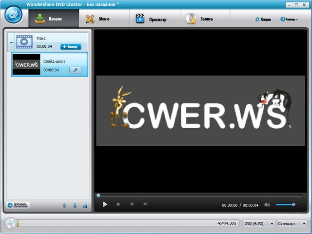Image resolution: width=312 pixels, height=234 pixels.
Task: Stop the preview playback
Action: pos(118,204)
